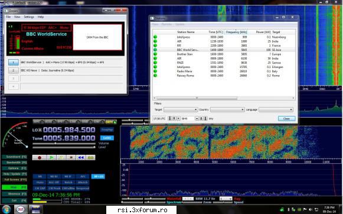Click the square stop playback button

tap(71, 157)
